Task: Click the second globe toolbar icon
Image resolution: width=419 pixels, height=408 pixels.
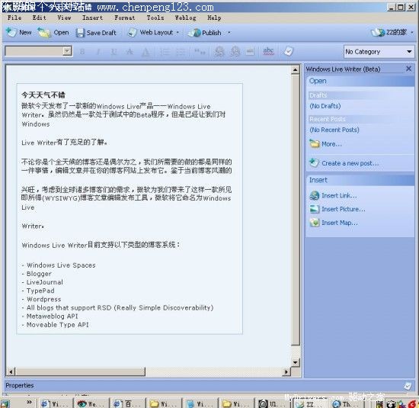Action: (235, 51)
